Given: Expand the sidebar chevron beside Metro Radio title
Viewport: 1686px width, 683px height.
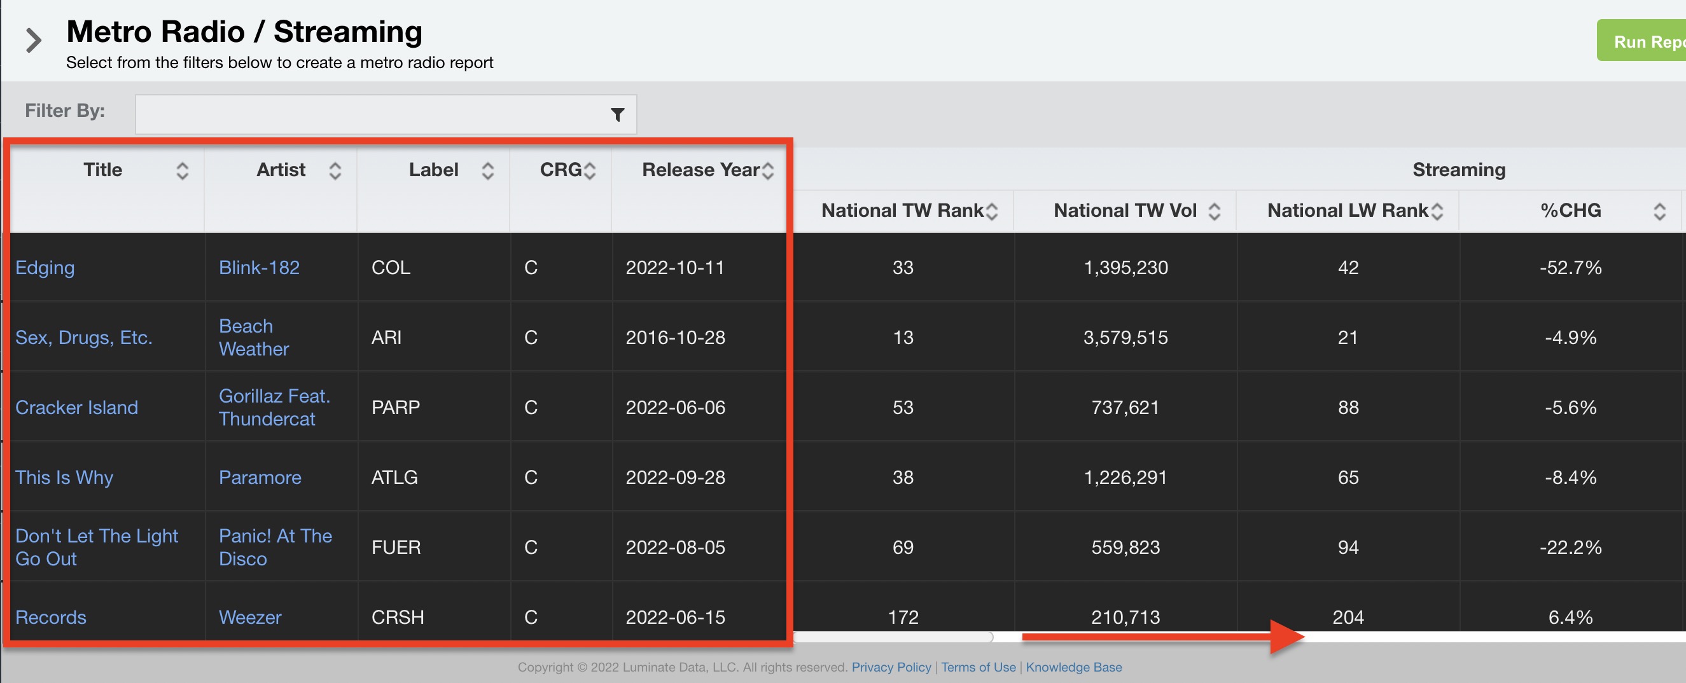Looking at the screenshot, I should (33, 41).
